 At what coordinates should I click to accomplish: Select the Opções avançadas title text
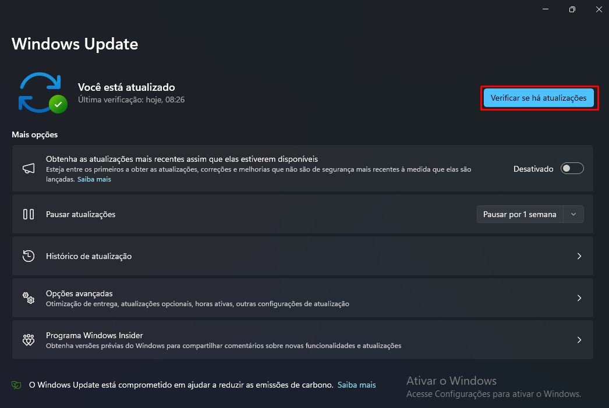(79, 293)
